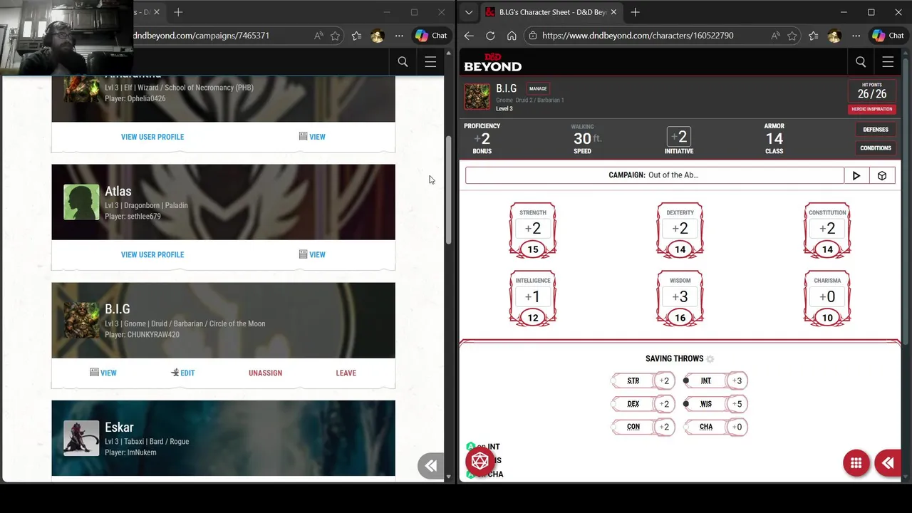Toggle Read Aloud in campaign address bar

[x=318, y=36]
